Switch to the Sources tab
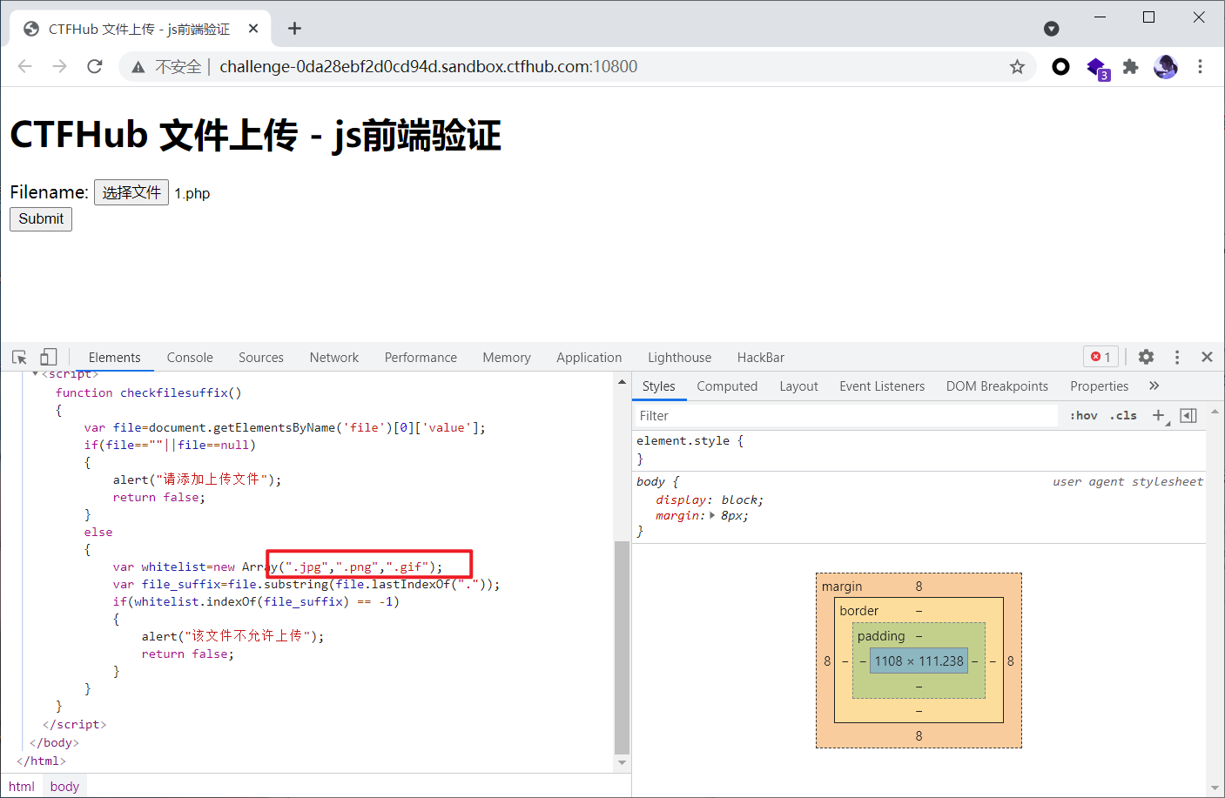This screenshot has width=1225, height=798. (x=261, y=358)
